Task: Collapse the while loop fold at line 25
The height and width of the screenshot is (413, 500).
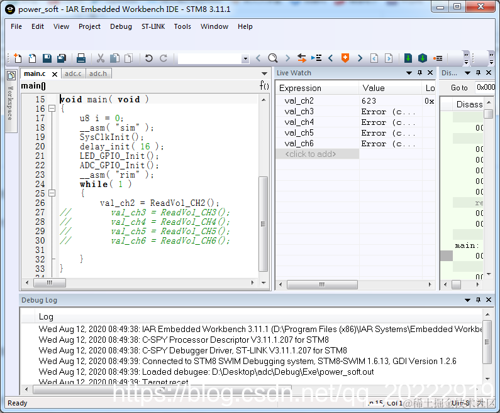Action: coord(52,193)
